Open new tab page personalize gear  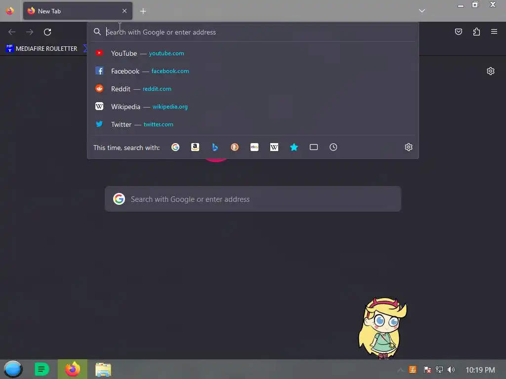click(x=491, y=71)
